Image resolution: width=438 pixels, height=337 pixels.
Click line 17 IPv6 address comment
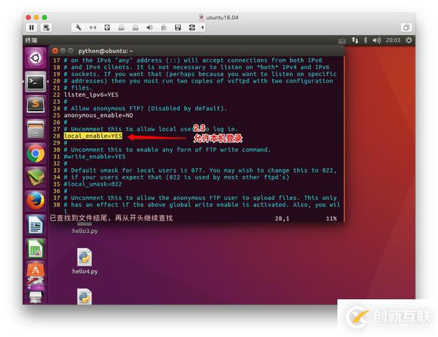(193, 60)
